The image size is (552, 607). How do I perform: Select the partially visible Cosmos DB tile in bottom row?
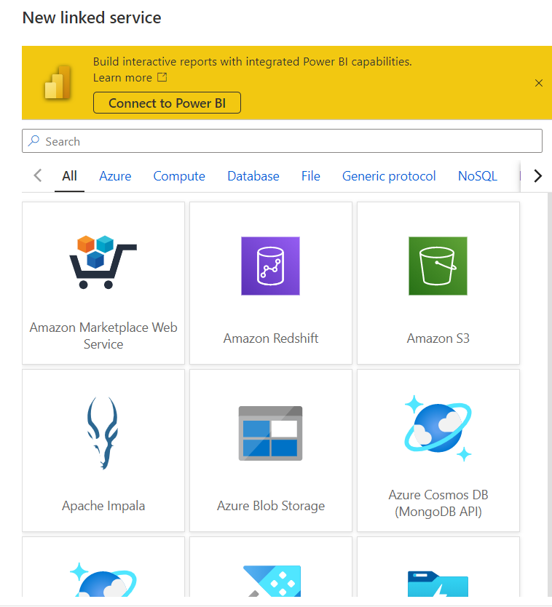103,567
